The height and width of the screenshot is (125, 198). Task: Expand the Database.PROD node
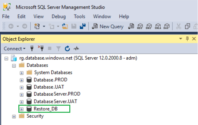(22, 80)
